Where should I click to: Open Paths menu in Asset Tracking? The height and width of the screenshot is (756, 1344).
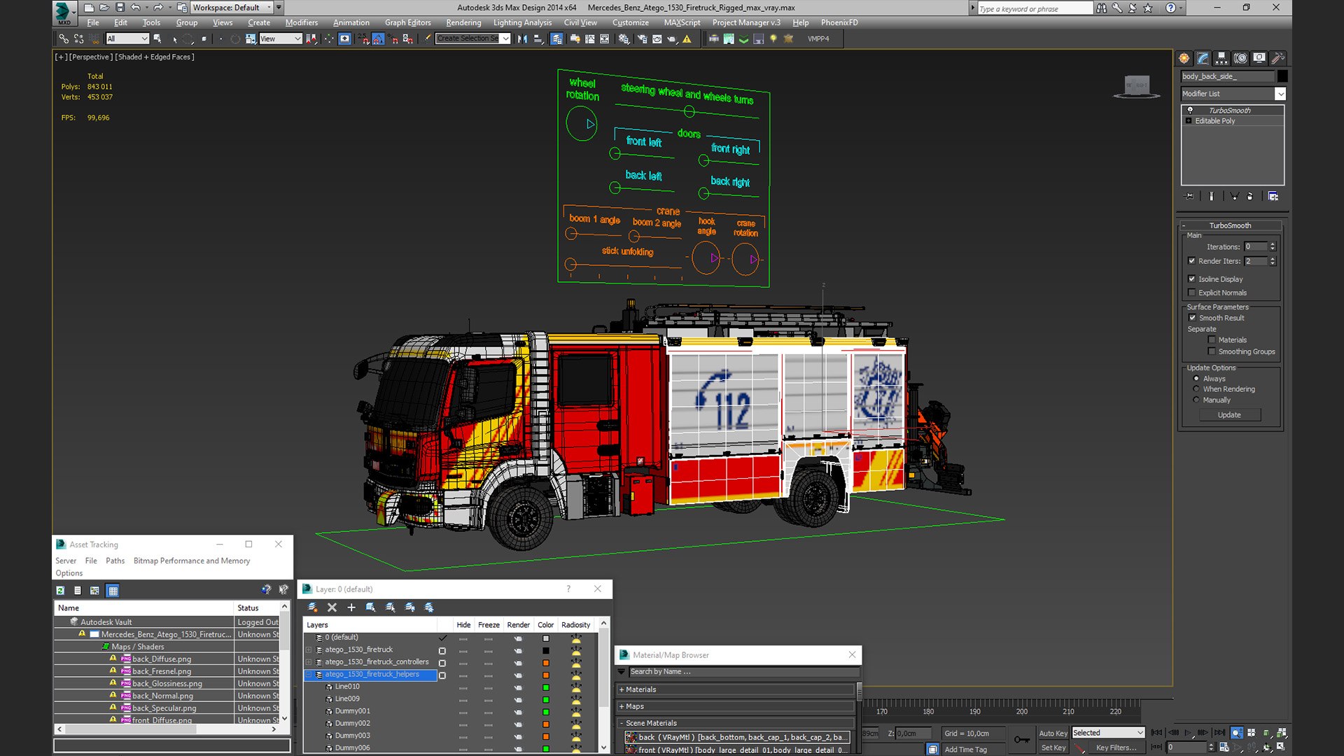[x=115, y=561]
